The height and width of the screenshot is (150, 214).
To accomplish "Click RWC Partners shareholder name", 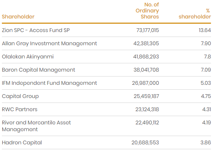I will pos(20,109).
